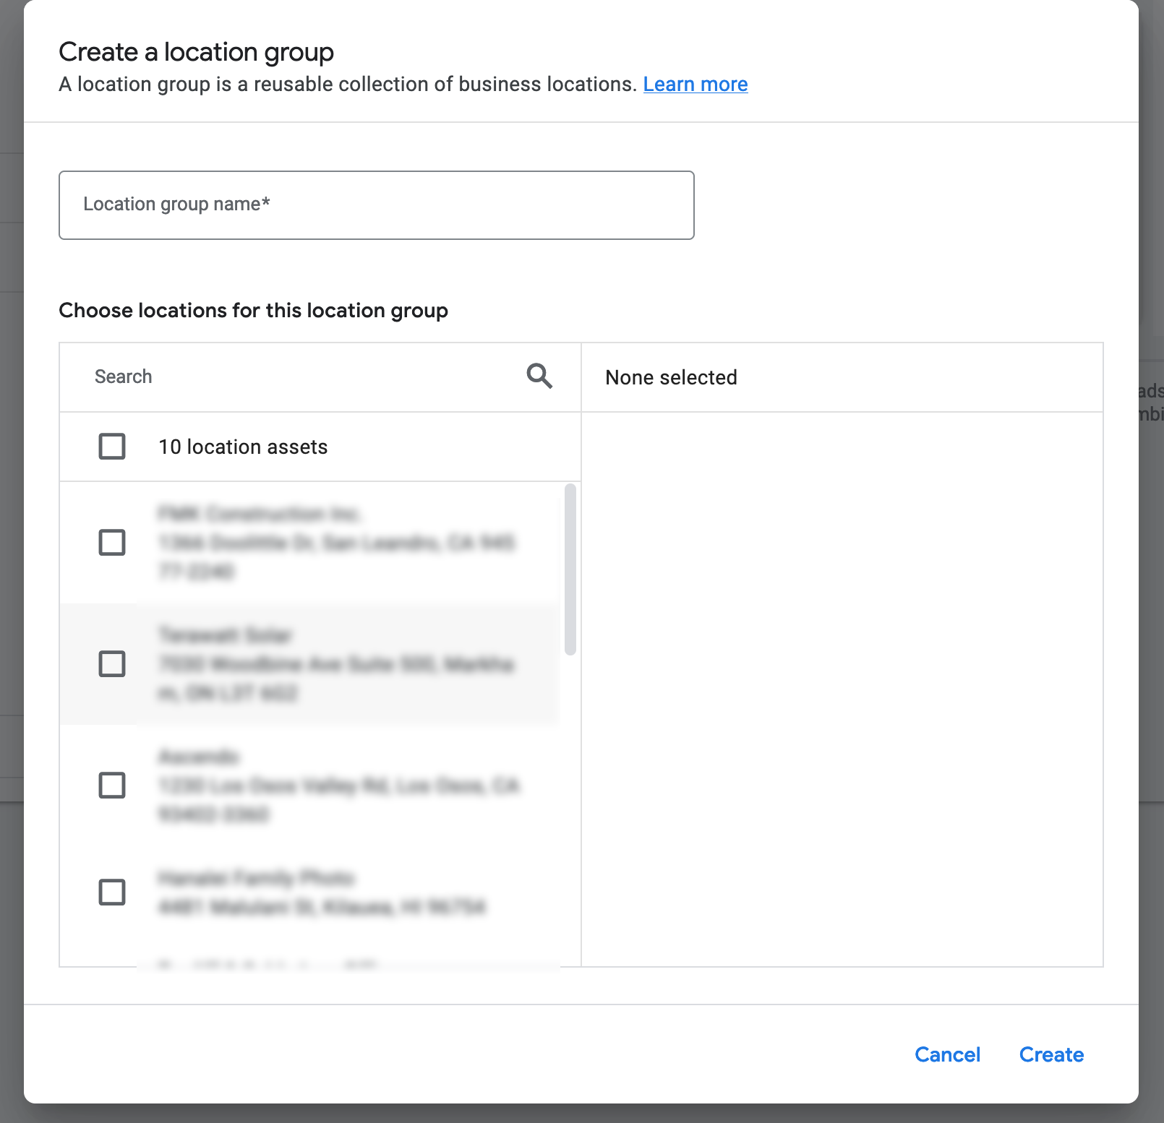Select the highlighted second location row

pyautogui.click(x=336, y=664)
